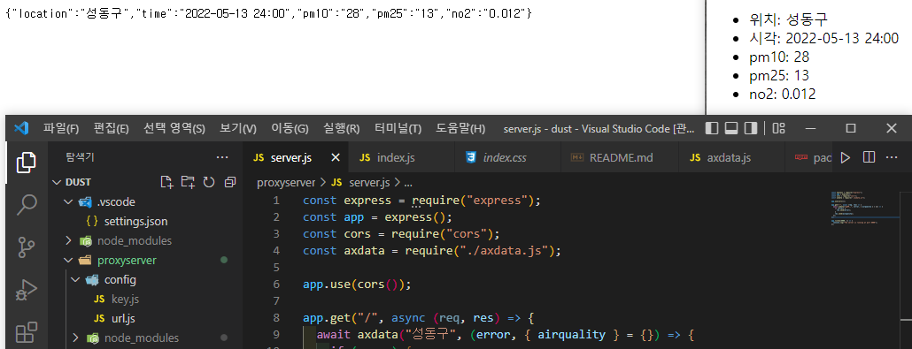The height and width of the screenshot is (349, 912).
Task: Open the Search view in the activity bar
Action: click(x=27, y=205)
